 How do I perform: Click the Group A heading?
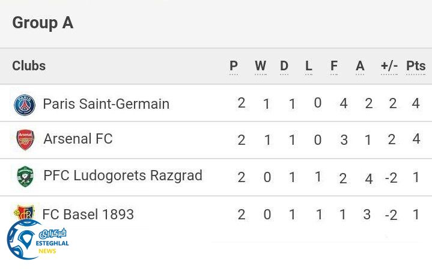click(43, 23)
